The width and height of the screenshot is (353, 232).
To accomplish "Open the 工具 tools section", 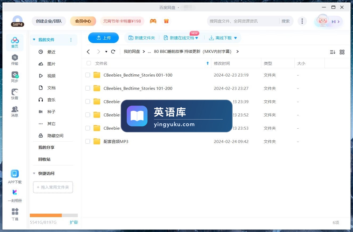I will (x=15, y=214).
